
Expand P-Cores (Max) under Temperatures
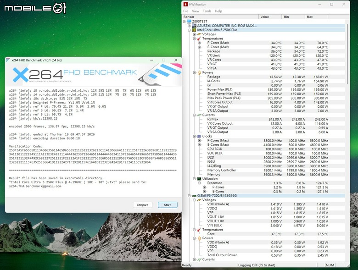(199, 43)
